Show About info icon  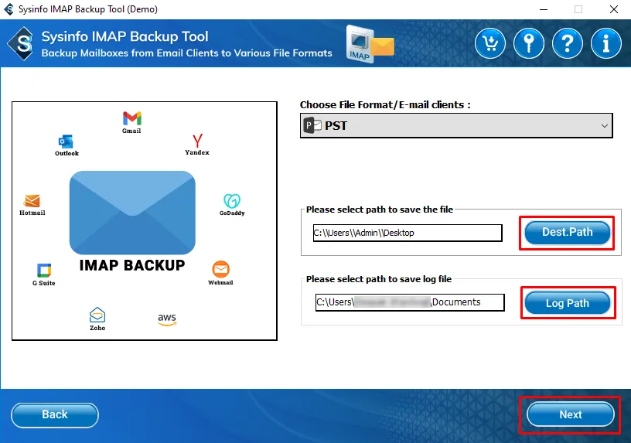coord(605,43)
